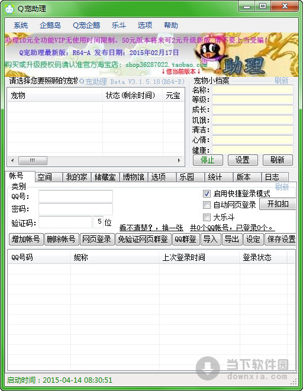This screenshot has width=303, height=391.
Task: Click the QQ号码 column header
Action: tap(39, 257)
